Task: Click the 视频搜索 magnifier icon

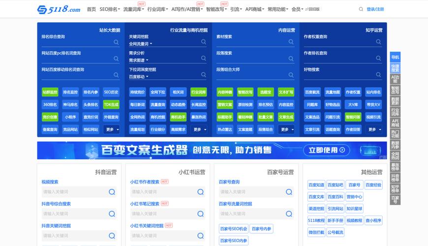Action: (112, 192)
